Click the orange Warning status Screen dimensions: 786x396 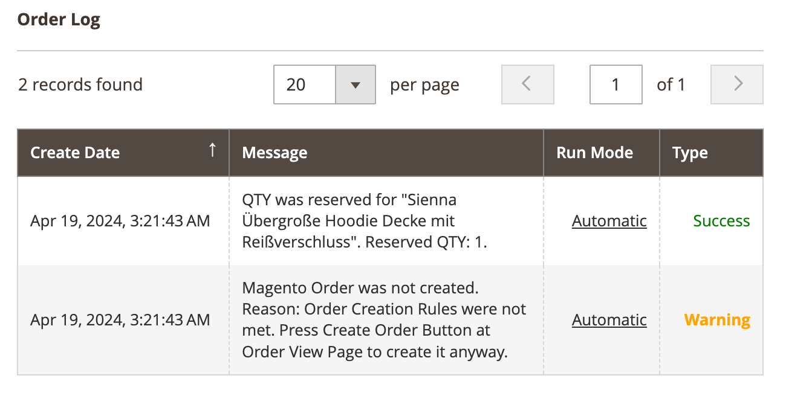[717, 320]
